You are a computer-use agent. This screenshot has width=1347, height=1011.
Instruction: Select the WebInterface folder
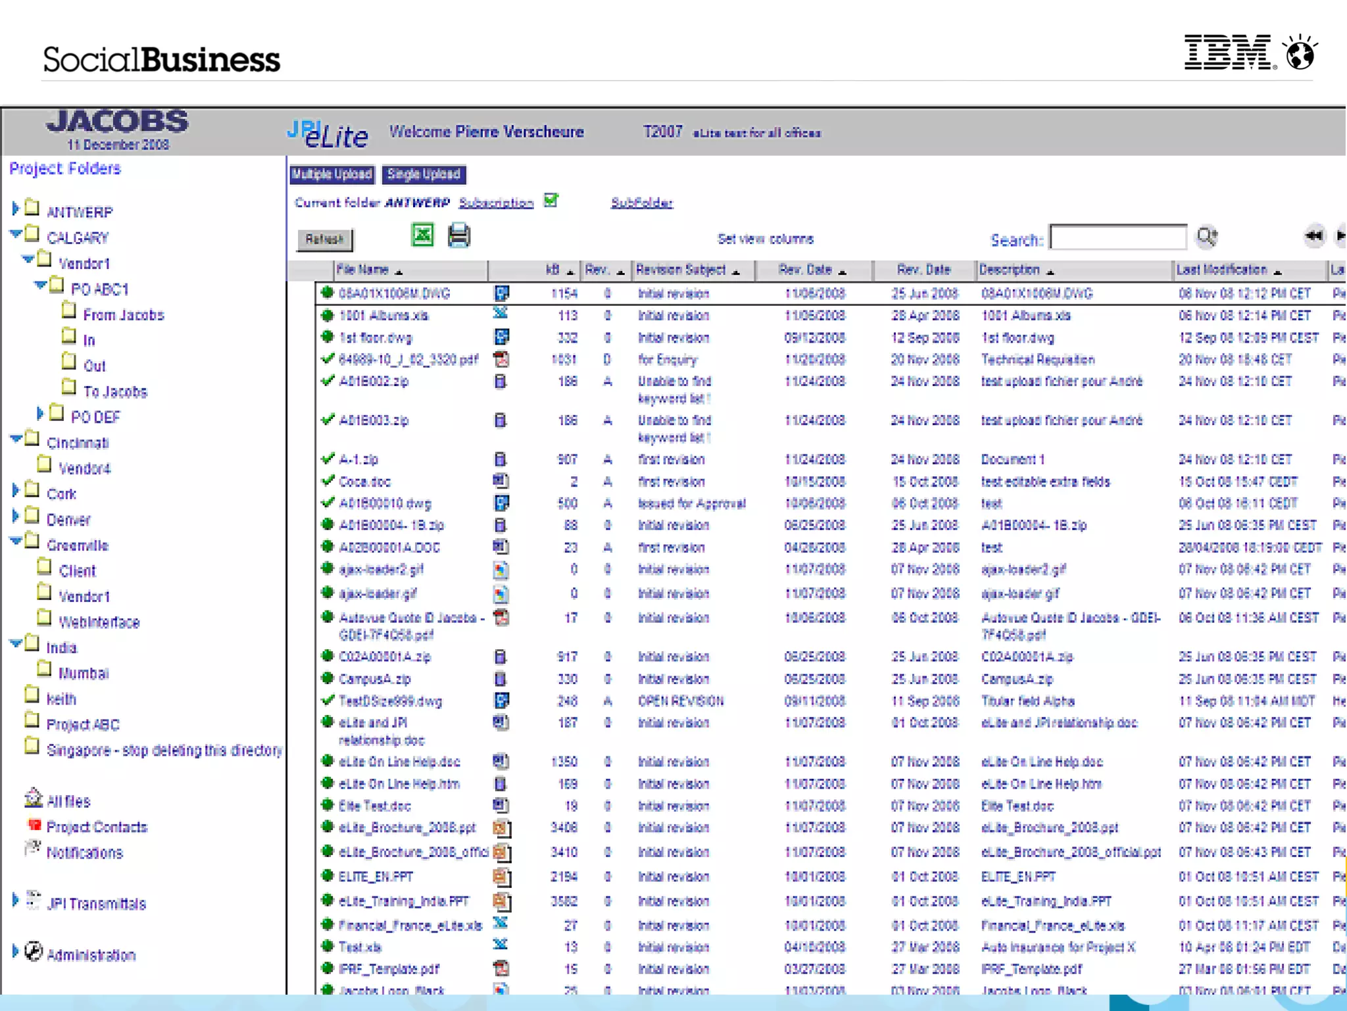pyautogui.click(x=99, y=622)
